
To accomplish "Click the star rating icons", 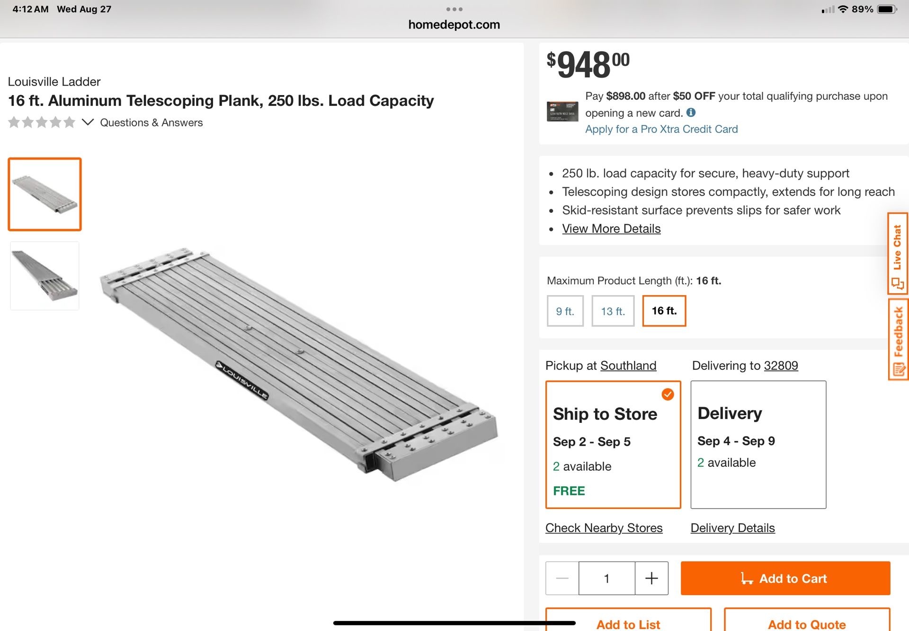I will 42,123.
